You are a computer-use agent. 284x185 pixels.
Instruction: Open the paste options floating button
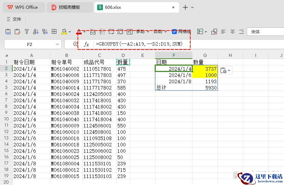(x=225, y=70)
